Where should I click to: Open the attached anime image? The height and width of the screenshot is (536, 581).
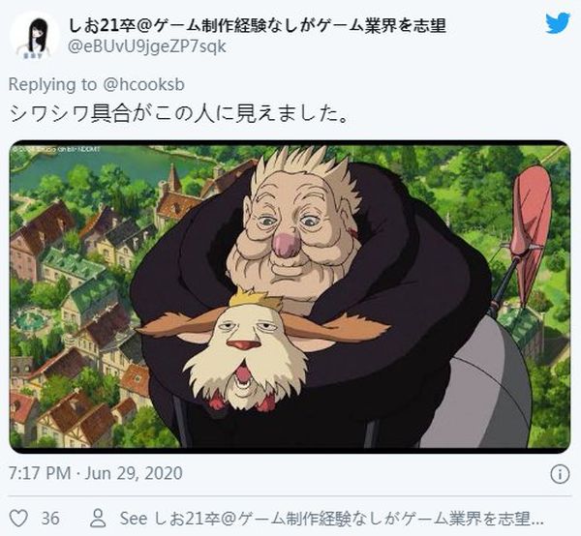[290, 297]
